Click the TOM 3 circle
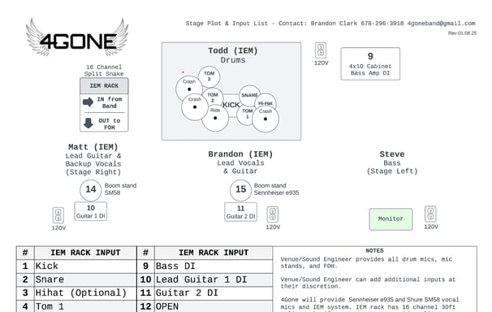Viewport: 492px width, 312px height. pos(209,76)
